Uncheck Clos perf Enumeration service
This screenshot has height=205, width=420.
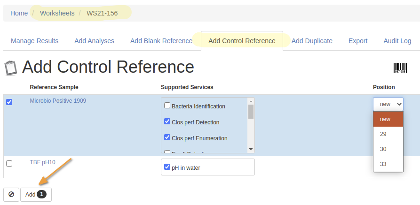pos(167,137)
